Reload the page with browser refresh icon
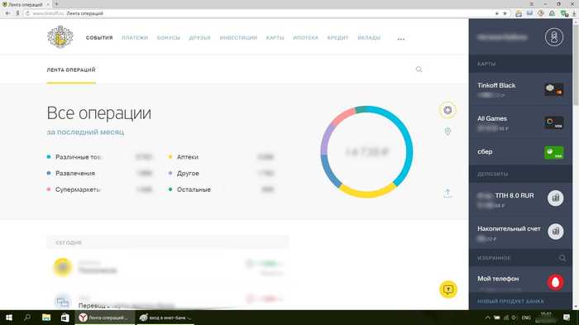The width and height of the screenshot is (579, 325). click(27, 13)
